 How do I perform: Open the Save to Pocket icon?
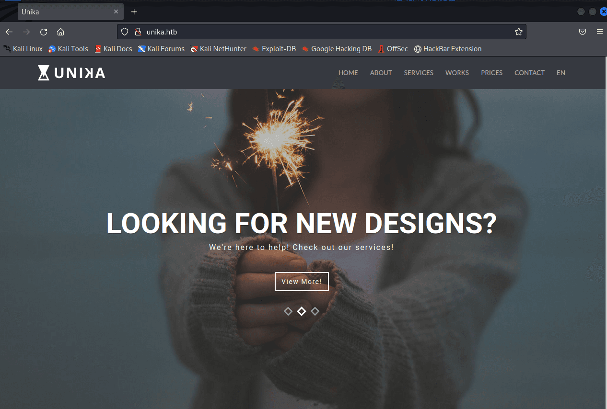(583, 32)
